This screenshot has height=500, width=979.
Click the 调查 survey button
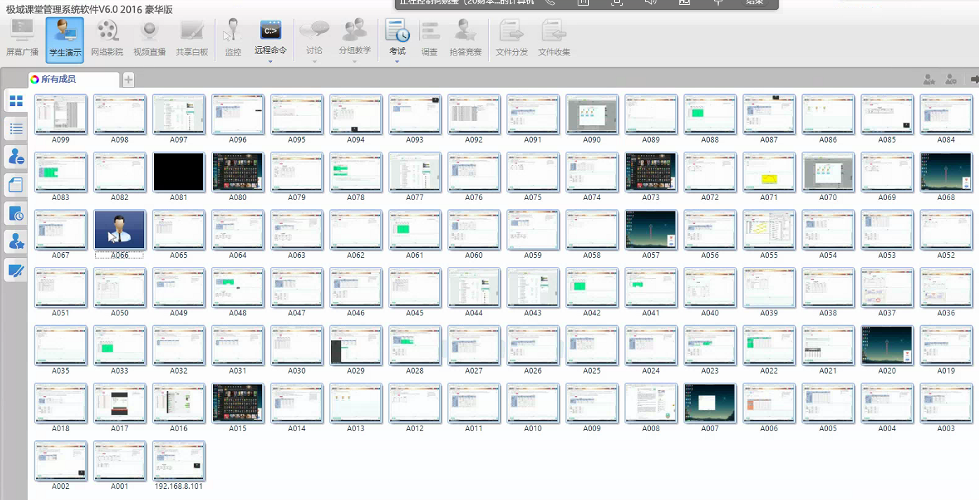coord(429,39)
